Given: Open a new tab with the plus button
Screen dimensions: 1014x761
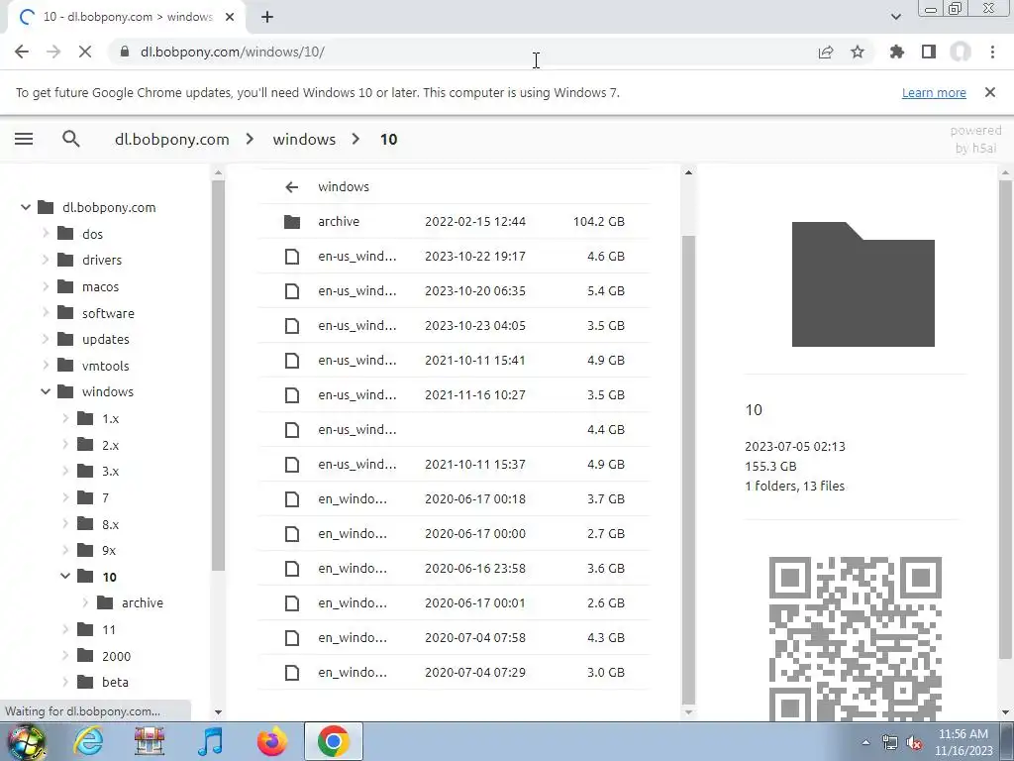Looking at the screenshot, I should click(x=267, y=18).
